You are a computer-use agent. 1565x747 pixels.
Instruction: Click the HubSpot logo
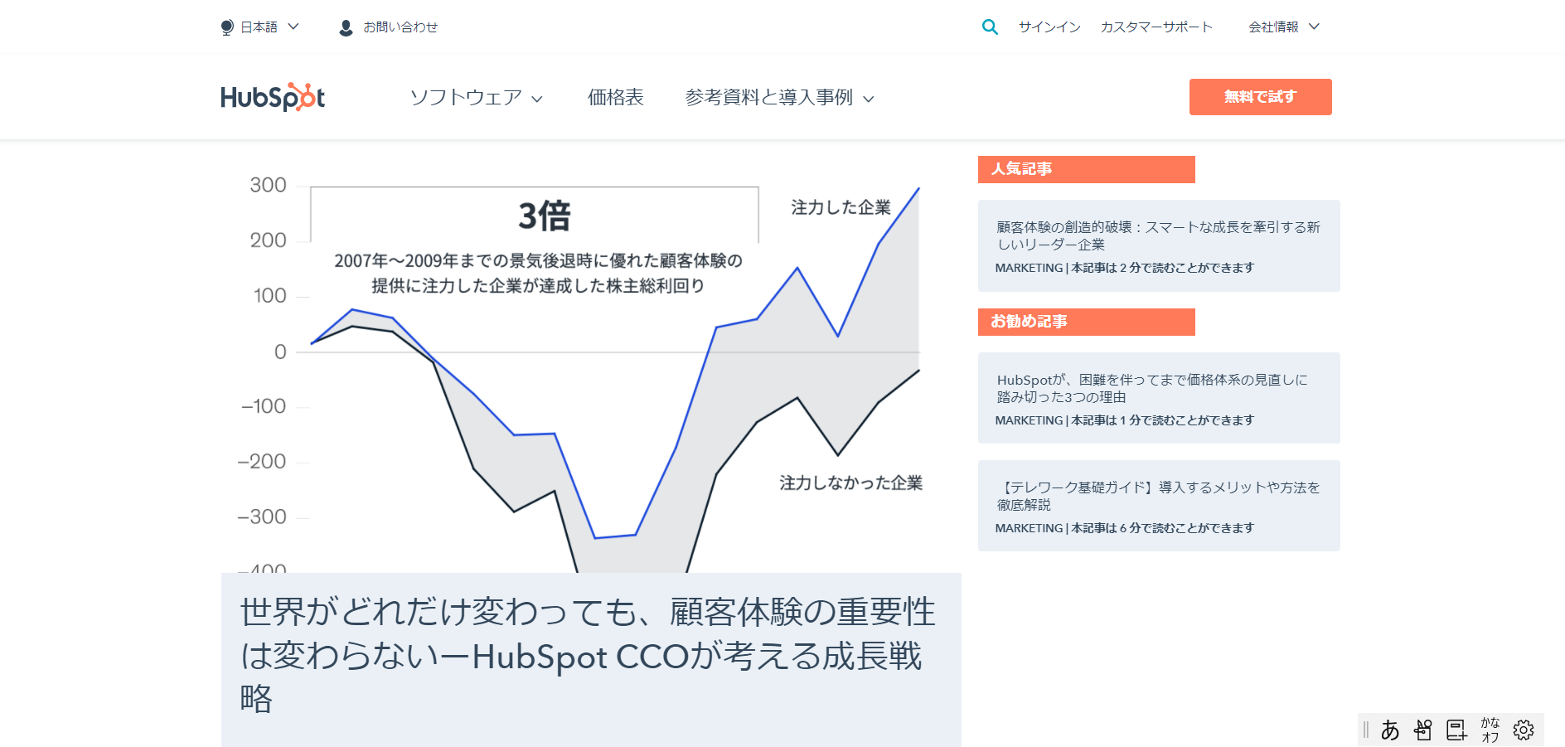click(273, 97)
